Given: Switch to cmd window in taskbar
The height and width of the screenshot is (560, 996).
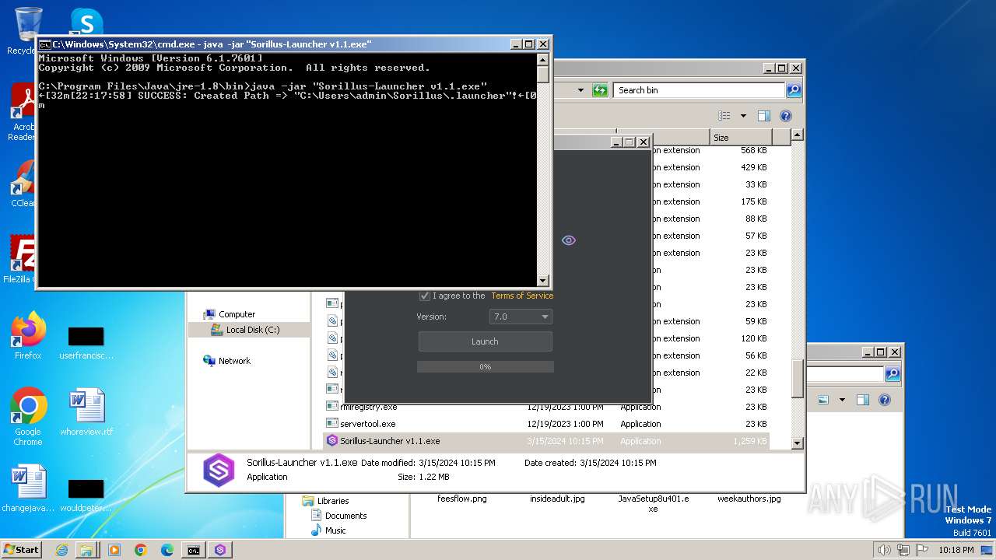Looking at the screenshot, I should pos(193,550).
